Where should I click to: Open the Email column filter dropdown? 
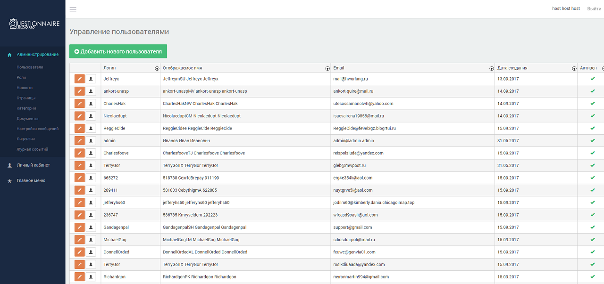(491, 68)
